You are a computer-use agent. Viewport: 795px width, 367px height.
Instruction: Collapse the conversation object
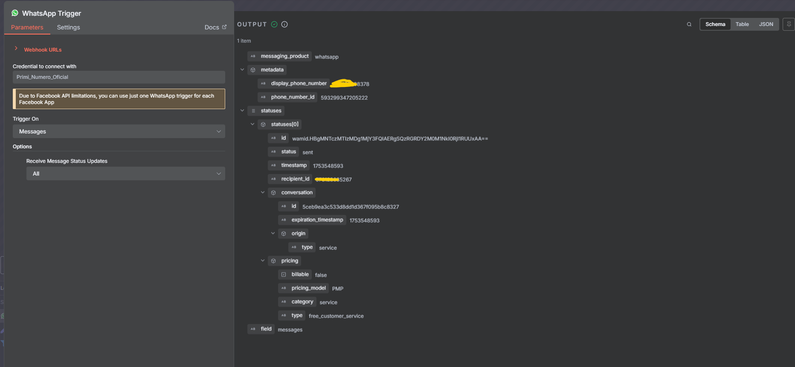263,192
